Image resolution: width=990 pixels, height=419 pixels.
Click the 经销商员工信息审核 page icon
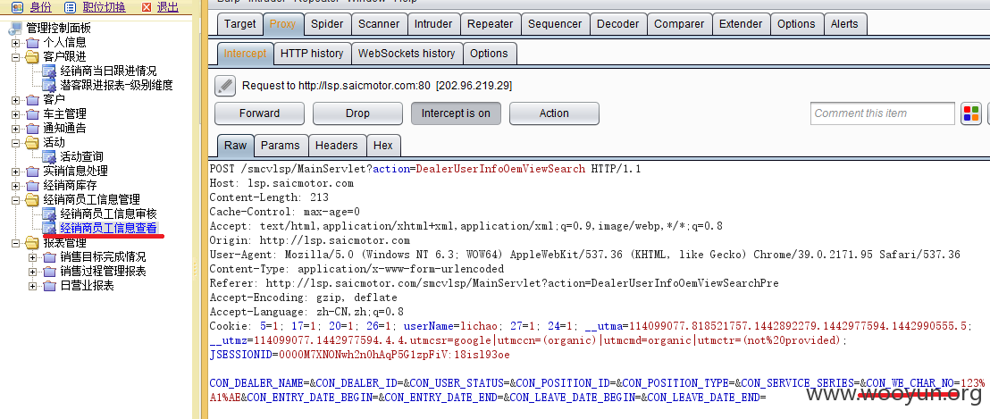[x=49, y=214]
